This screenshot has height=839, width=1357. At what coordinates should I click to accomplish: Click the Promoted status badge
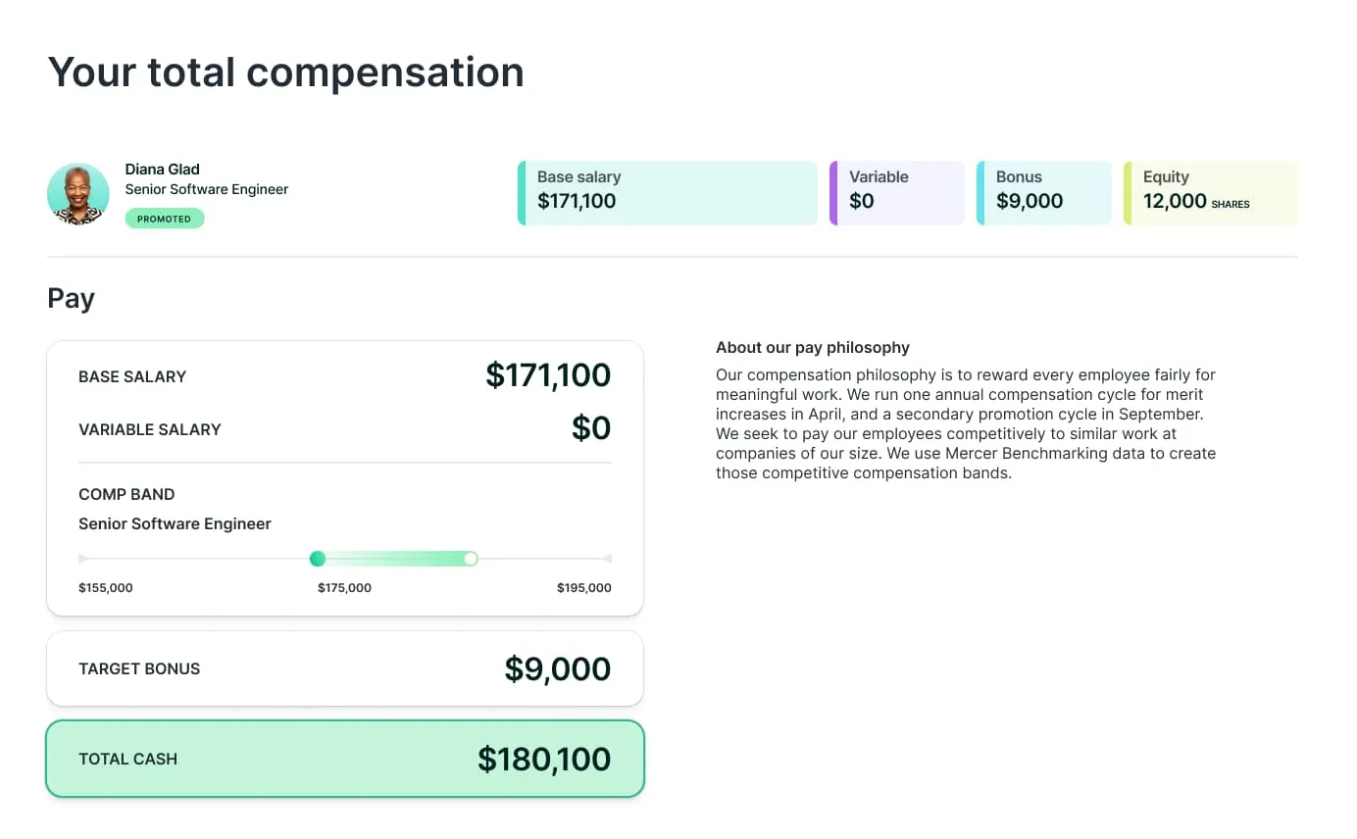[x=164, y=219]
